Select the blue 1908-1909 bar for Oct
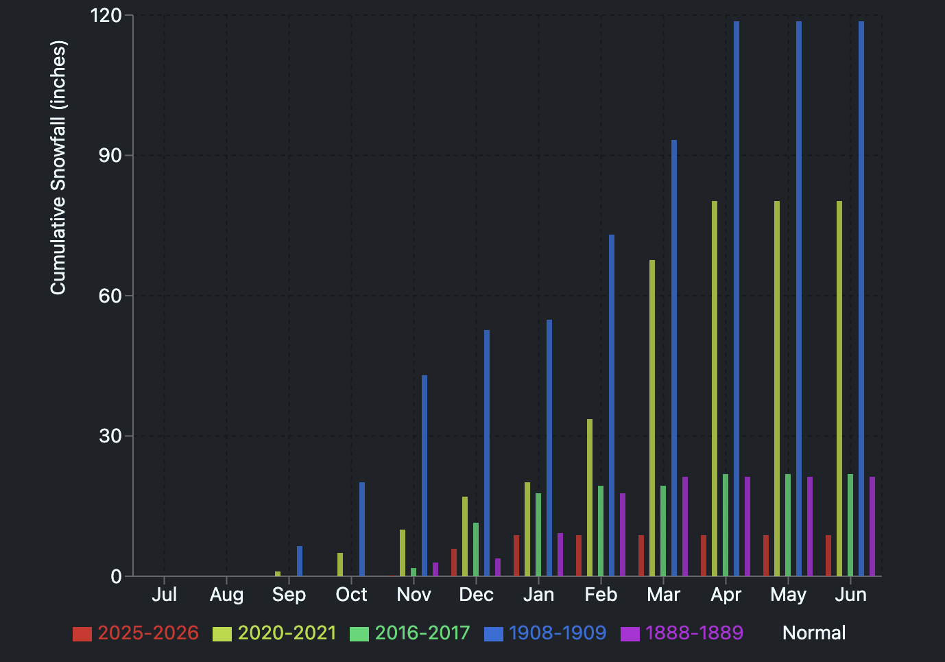The height and width of the screenshot is (662, 945). tap(362, 529)
